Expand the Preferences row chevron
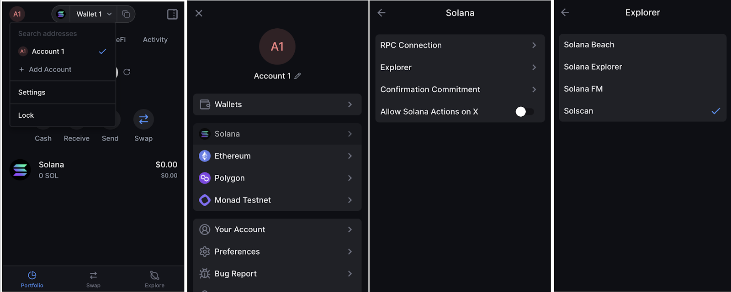This screenshot has height=292, width=731. [350, 251]
